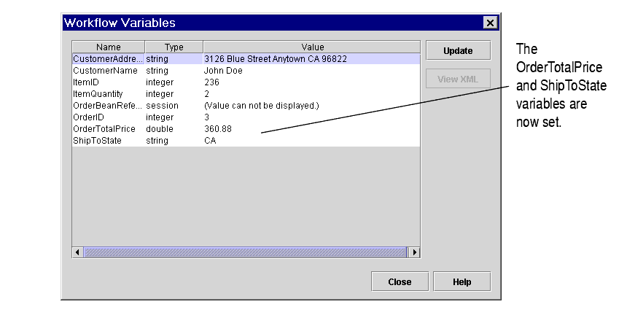627x315 pixels.
Task: Close the Workflow Variables window with X
Action: tap(490, 23)
